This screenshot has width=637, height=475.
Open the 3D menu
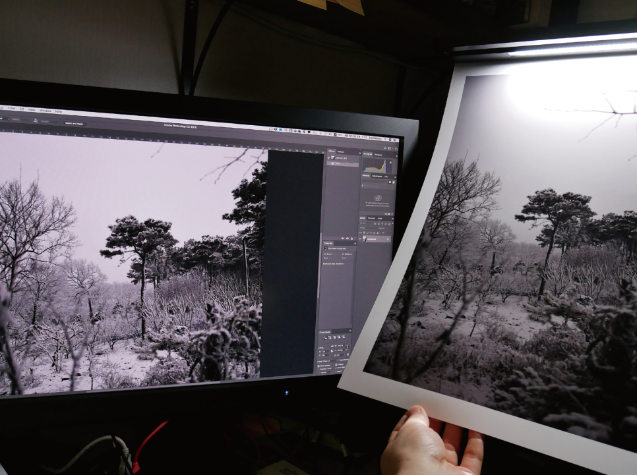coord(22,109)
